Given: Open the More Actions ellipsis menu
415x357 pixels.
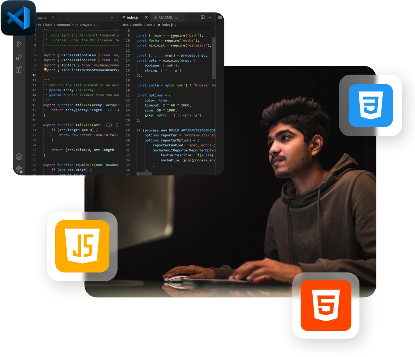Looking at the screenshot, I should coord(209,17).
